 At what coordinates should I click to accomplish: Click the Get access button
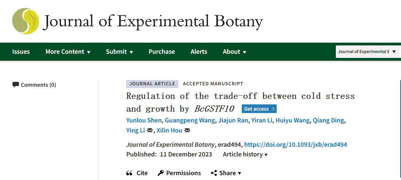click(257, 109)
